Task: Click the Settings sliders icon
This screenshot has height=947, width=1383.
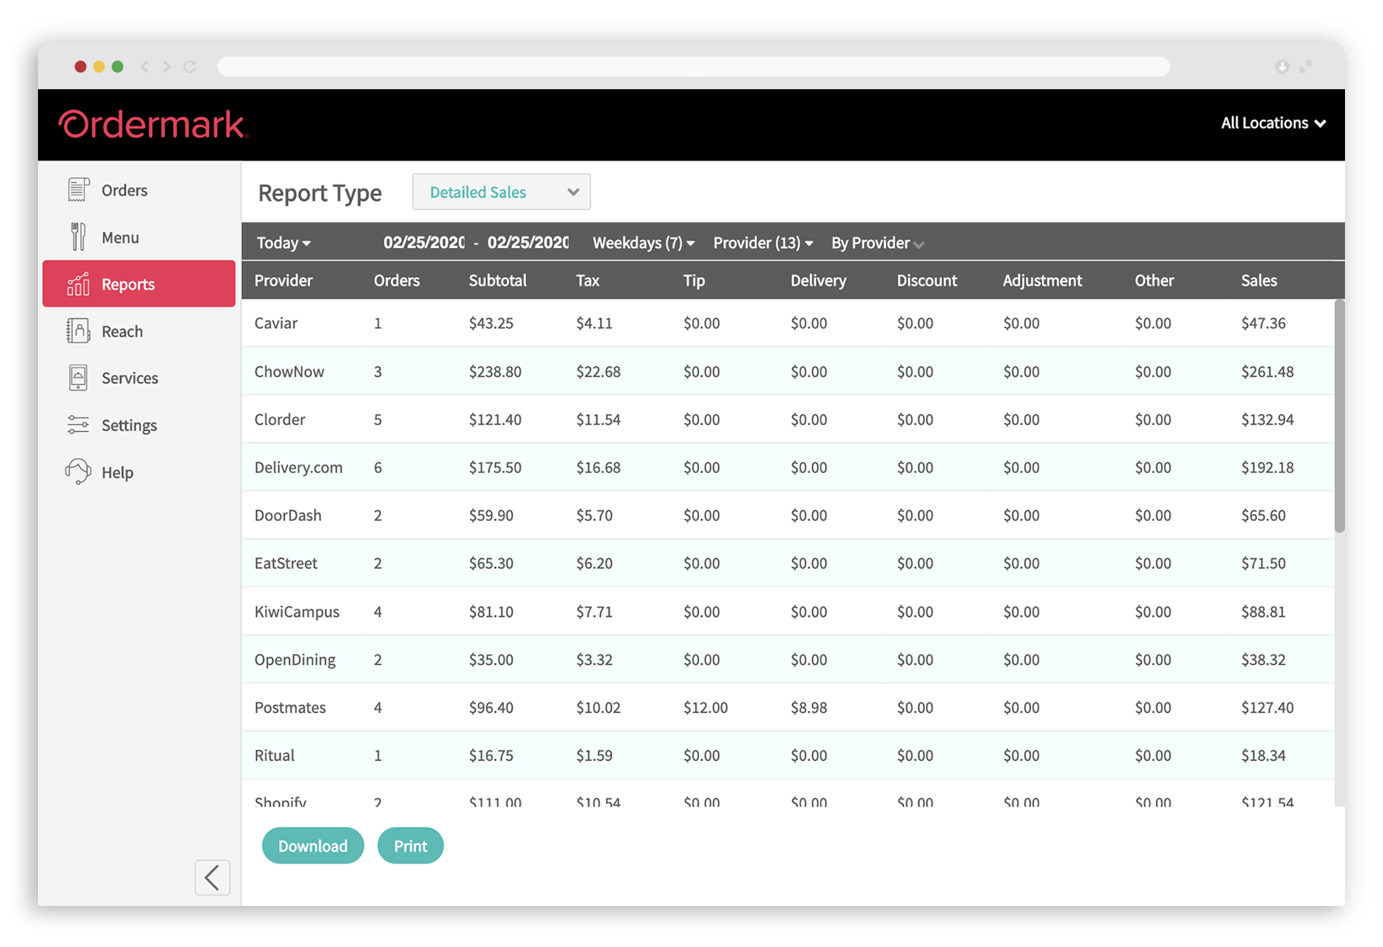Action: [x=78, y=425]
